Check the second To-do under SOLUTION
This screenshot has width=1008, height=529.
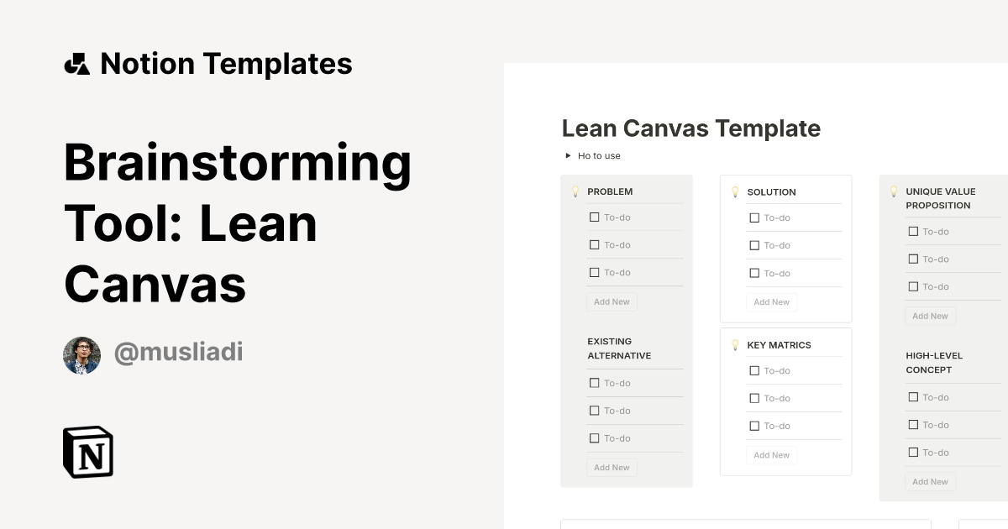(x=754, y=245)
